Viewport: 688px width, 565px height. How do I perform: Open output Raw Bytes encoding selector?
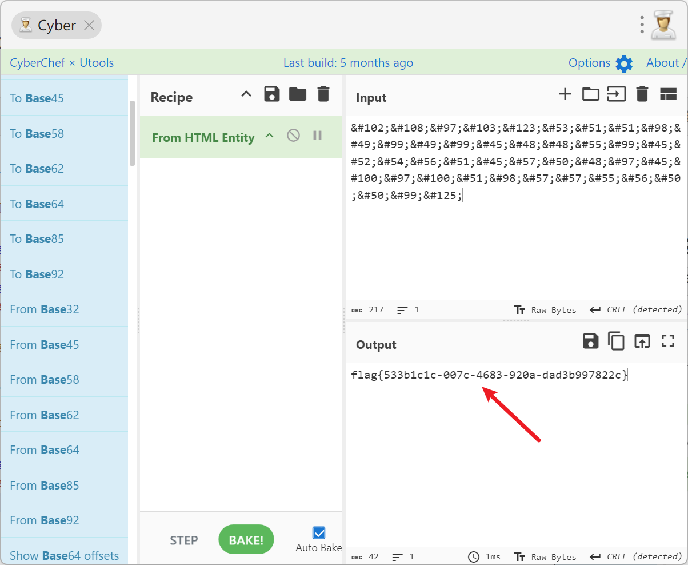pyautogui.click(x=545, y=557)
